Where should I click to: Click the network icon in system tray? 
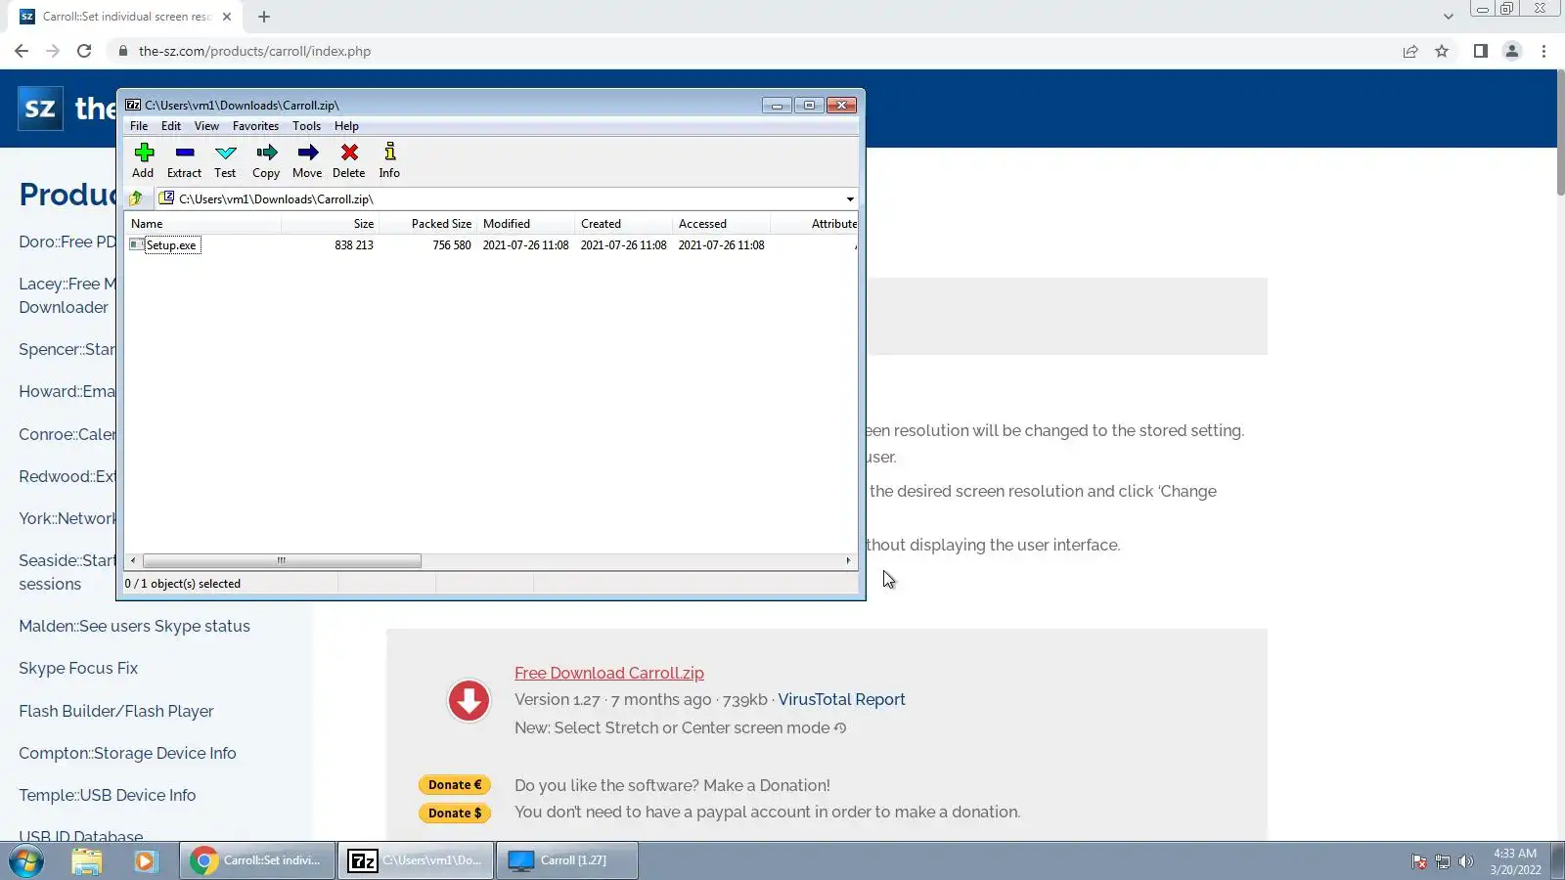coord(1442,861)
